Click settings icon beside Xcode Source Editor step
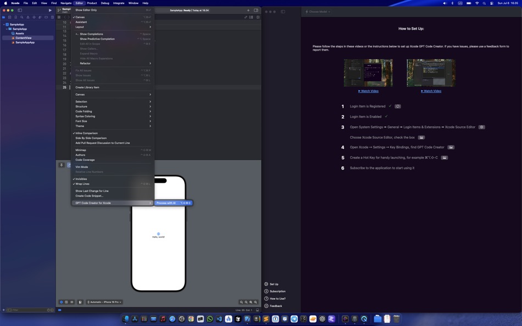The image size is (522, 326). [481, 127]
